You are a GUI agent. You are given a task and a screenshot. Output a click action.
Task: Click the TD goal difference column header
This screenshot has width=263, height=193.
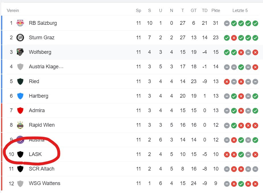point(204,11)
